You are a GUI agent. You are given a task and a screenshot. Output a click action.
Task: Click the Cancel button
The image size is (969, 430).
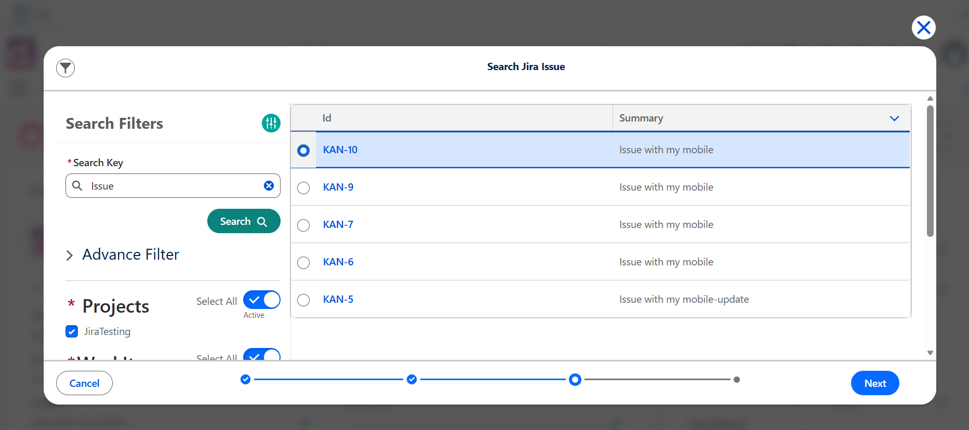(x=84, y=383)
